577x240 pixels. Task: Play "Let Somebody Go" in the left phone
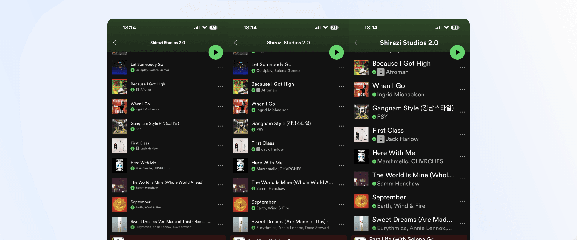click(x=147, y=64)
